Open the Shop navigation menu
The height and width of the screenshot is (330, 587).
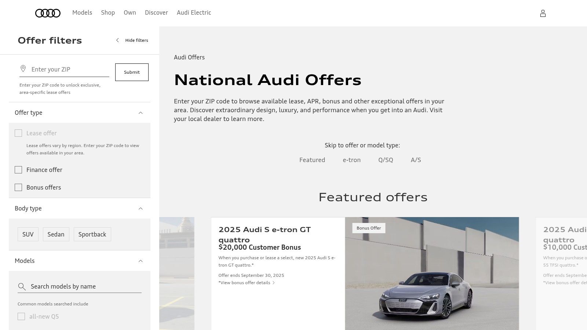point(108,12)
